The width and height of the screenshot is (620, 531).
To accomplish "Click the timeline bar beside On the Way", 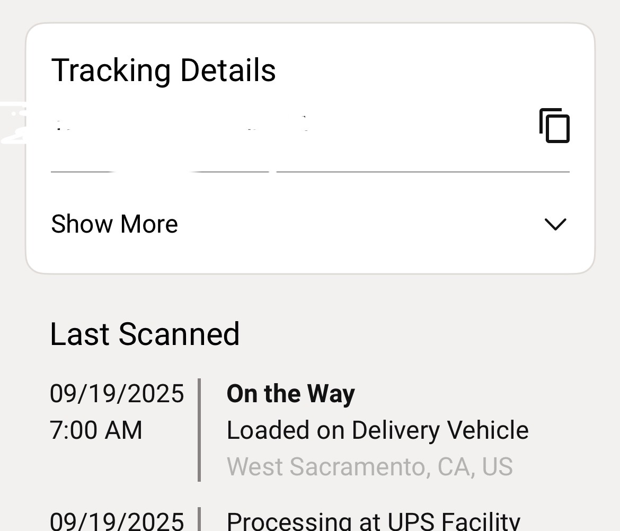I will click(x=199, y=430).
